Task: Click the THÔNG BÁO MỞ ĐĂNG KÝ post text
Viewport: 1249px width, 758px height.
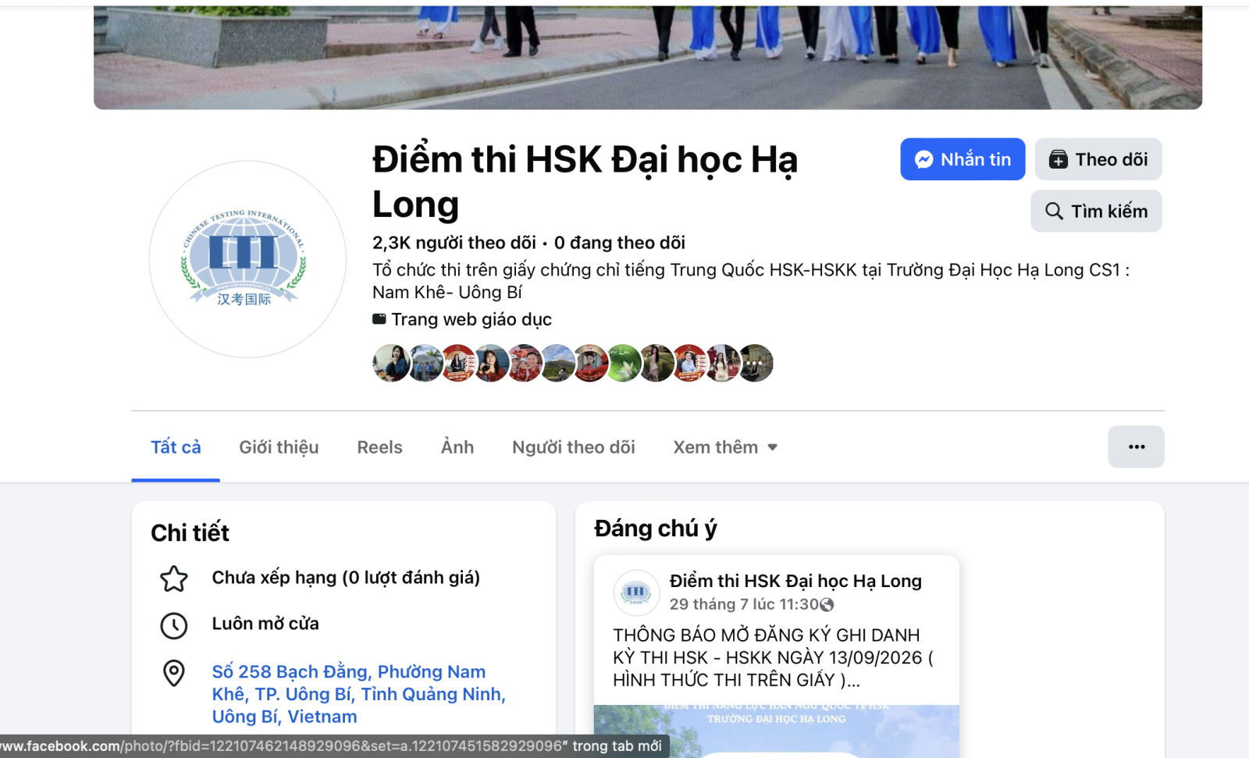Action: 773,657
